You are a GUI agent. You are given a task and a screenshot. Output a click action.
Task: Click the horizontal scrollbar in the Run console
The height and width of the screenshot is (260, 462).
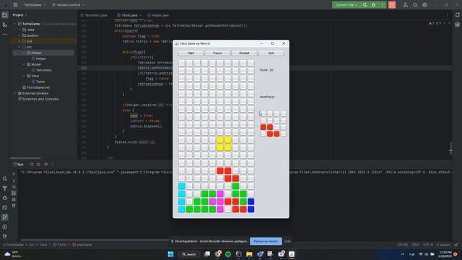pos(95,240)
